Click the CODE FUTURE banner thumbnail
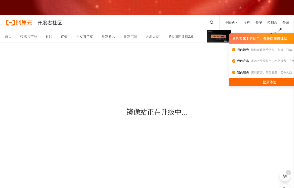294x188 pixels. tap(218, 36)
